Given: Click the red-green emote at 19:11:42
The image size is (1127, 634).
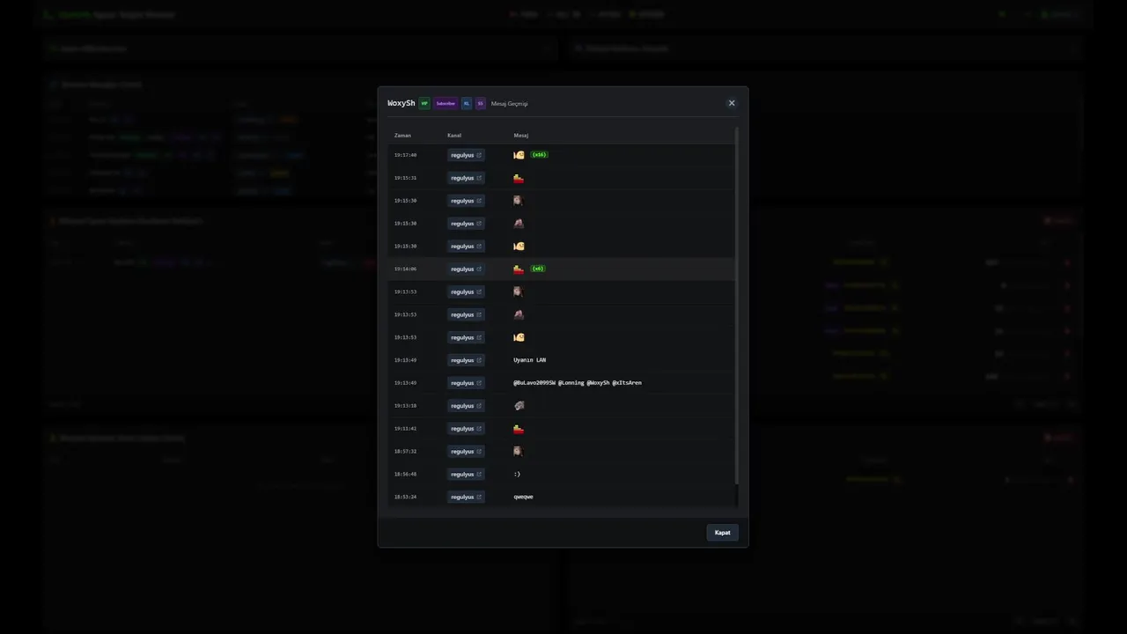Looking at the screenshot, I should tap(519, 429).
